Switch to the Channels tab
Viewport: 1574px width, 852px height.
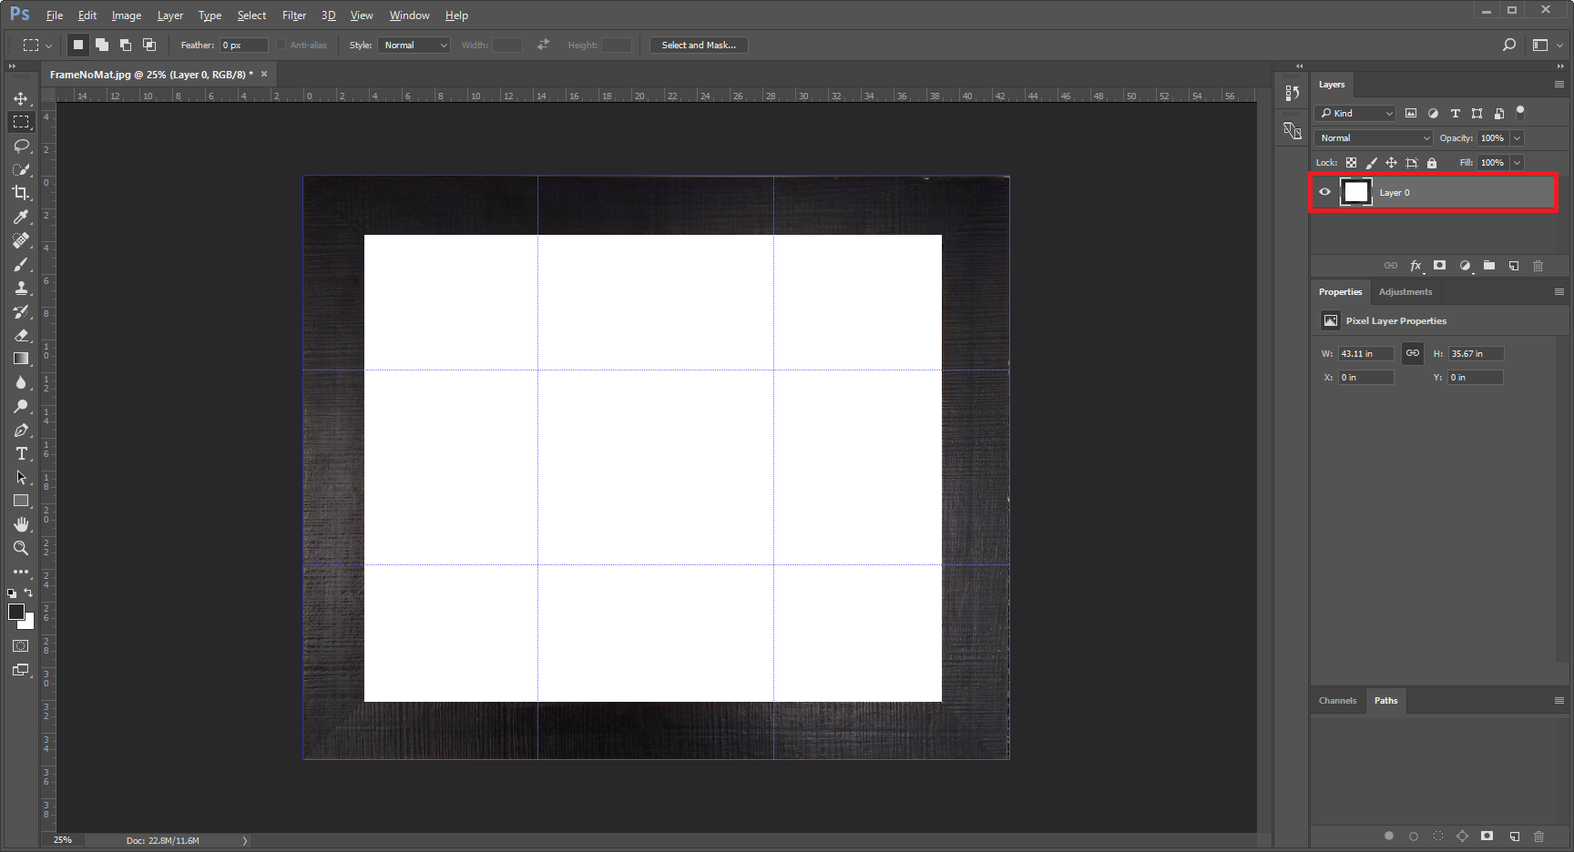click(x=1337, y=701)
